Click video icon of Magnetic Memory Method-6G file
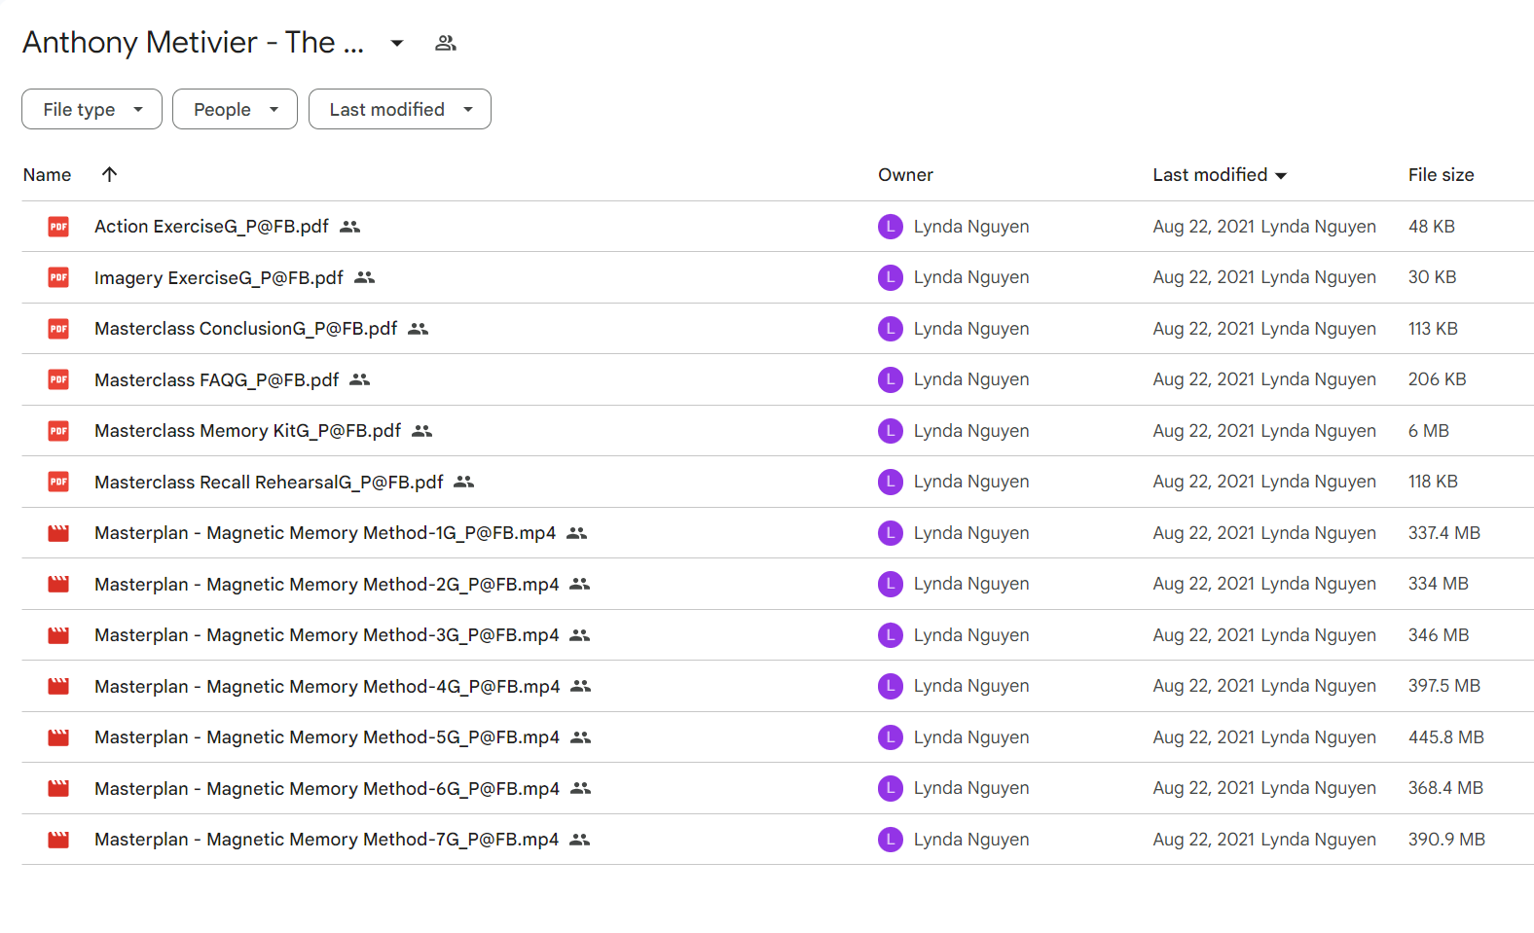The height and width of the screenshot is (933, 1534). pyautogui.click(x=58, y=788)
